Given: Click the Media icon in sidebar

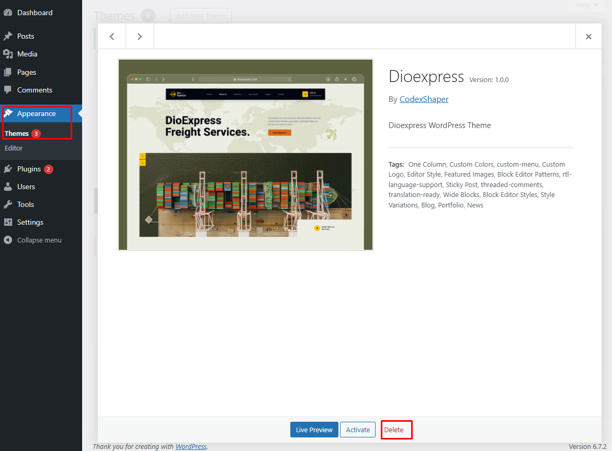Looking at the screenshot, I should (8, 54).
